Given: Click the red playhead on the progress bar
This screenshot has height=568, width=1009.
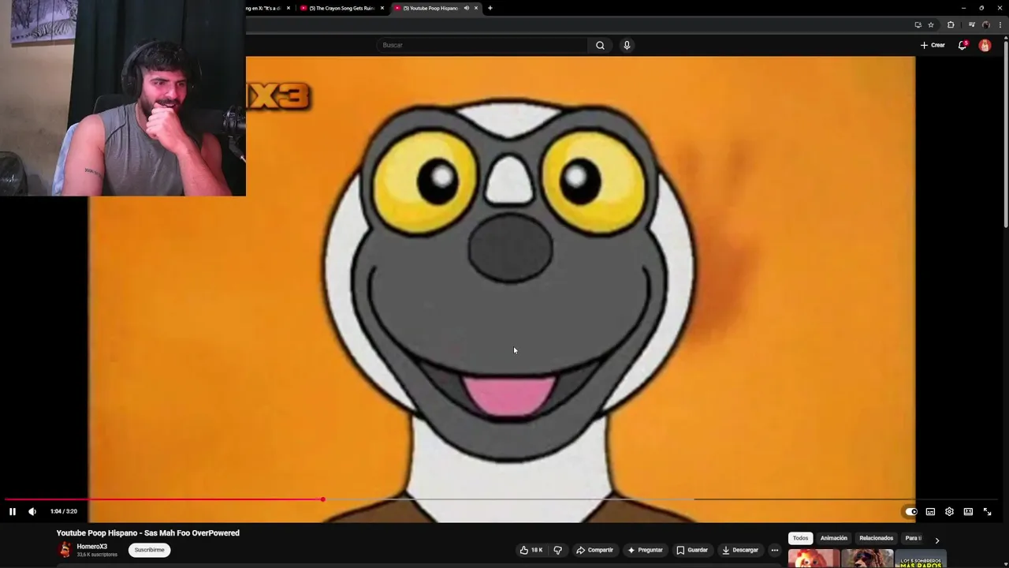Looking at the screenshot, I should (322, 499).
